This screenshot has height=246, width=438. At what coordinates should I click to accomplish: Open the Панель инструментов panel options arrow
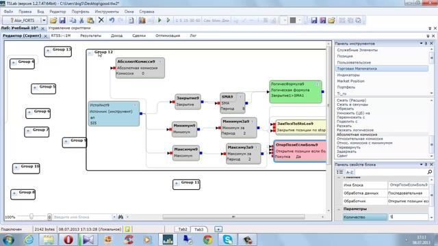point(421,44)
